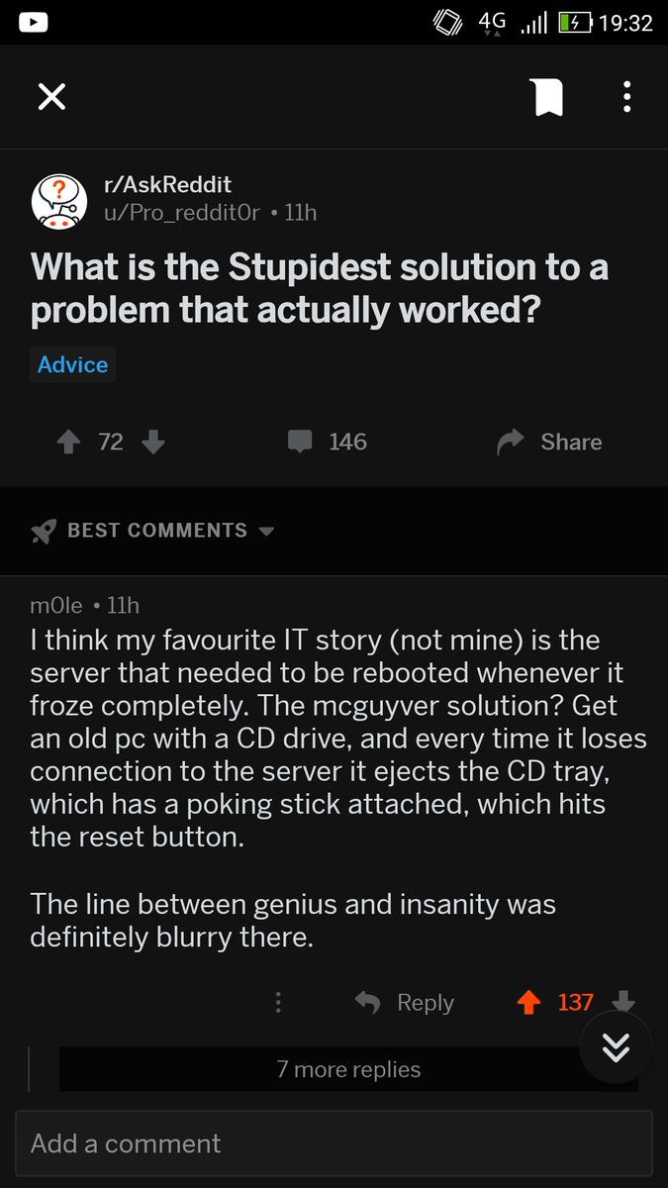Focus the Add a comment field

[x=334, y=1143]
